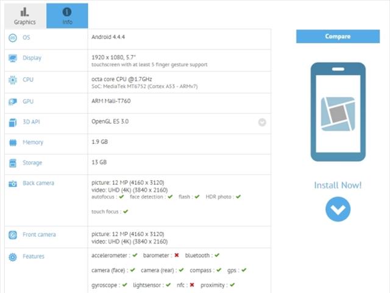Click the Memory label

[x=33, y=142]
